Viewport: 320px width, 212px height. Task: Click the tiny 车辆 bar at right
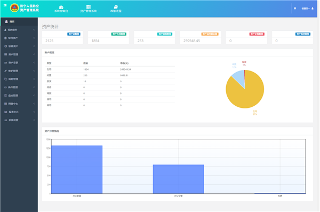pyautogui.click(x=280, y=193)
